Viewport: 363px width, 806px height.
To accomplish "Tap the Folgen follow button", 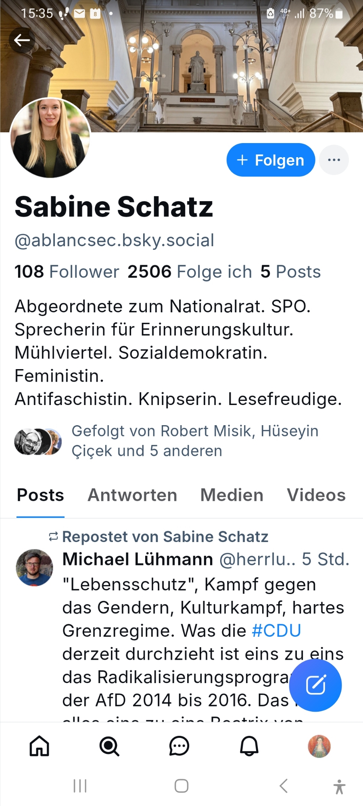I will tap(271, 160).
